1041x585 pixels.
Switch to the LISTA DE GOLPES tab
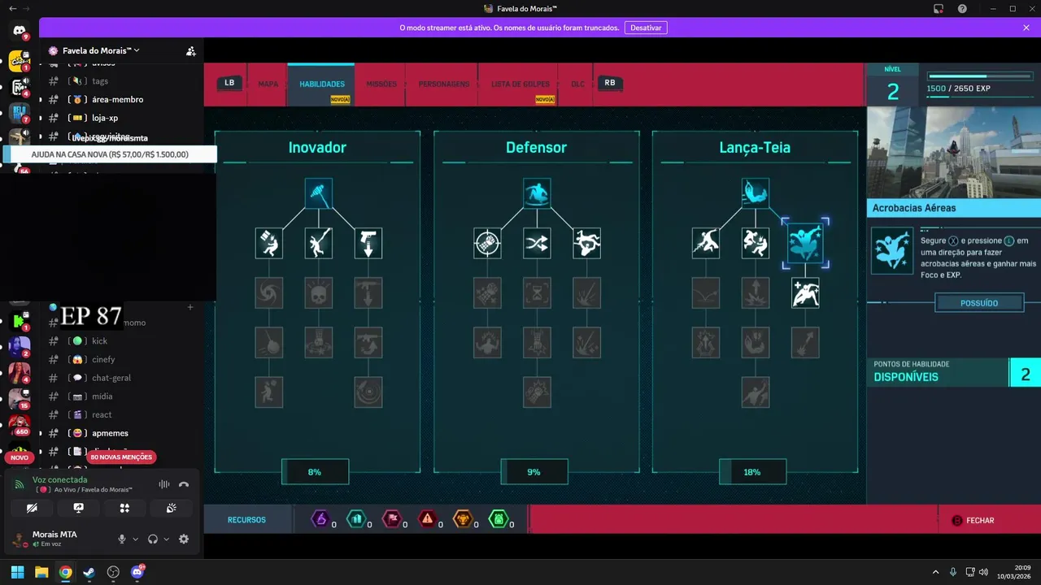(520, 84)
